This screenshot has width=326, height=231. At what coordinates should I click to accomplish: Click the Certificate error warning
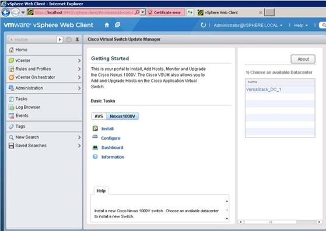165,12
